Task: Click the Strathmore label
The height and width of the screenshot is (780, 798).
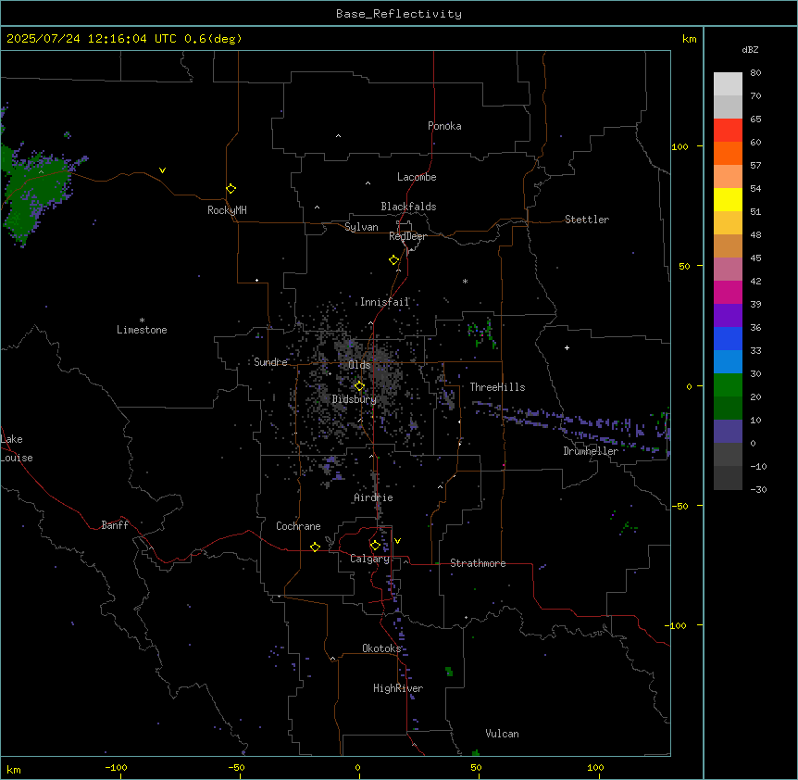Action: click(x=478, y=563)
